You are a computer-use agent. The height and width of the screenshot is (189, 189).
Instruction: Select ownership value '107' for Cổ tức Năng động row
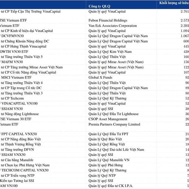(186, 72)
